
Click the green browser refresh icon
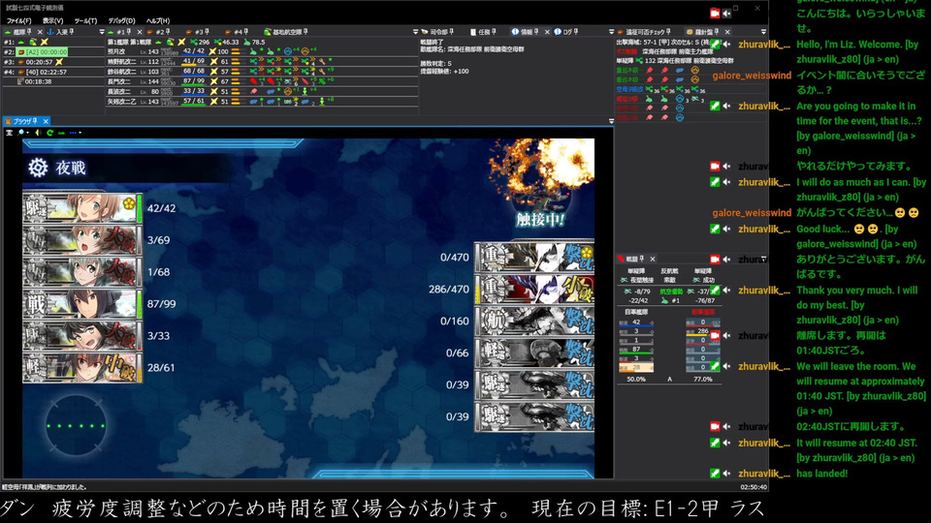tap(49, 133)
